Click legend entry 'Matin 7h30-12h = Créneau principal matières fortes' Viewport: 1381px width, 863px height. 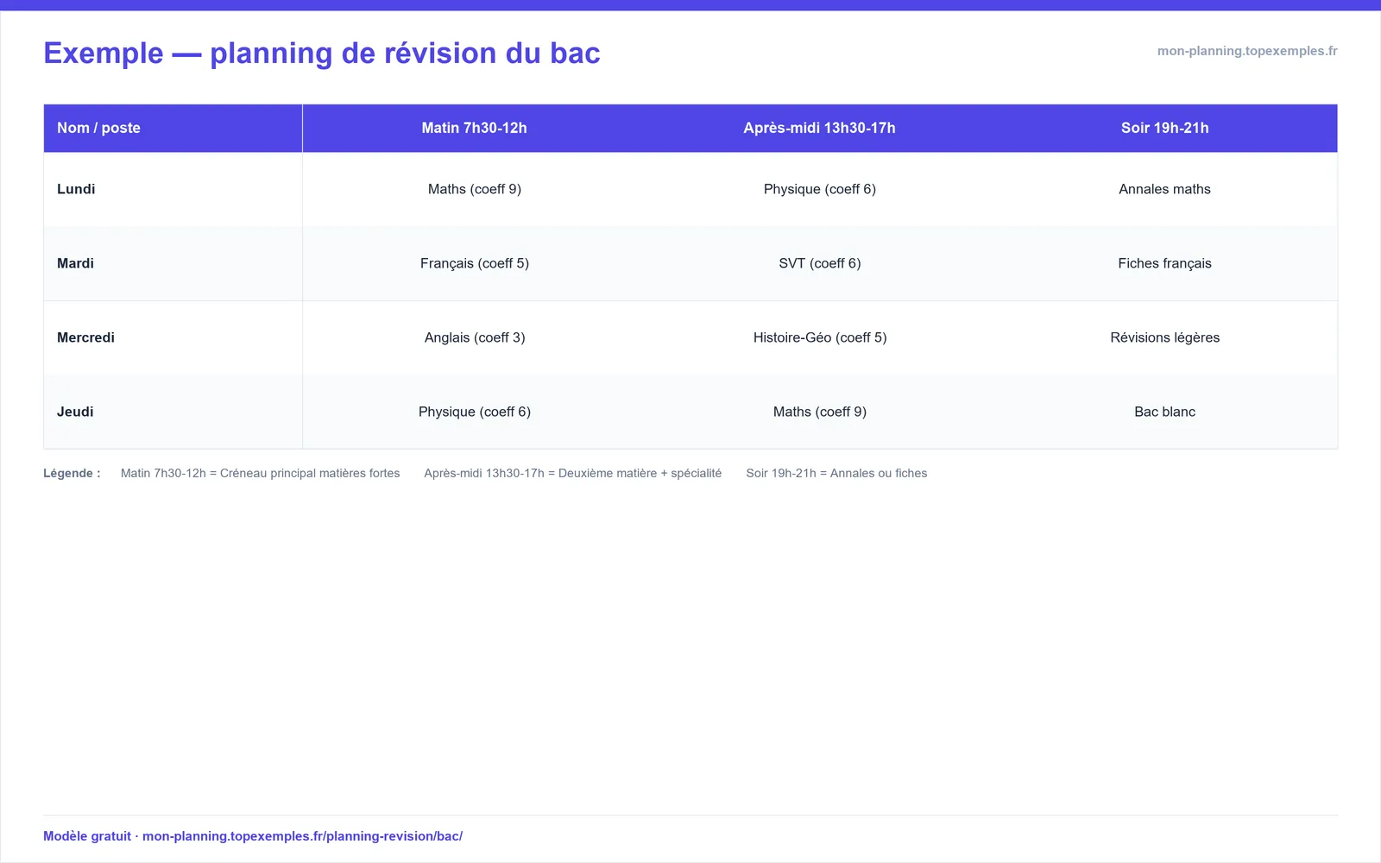pos(260,473)
